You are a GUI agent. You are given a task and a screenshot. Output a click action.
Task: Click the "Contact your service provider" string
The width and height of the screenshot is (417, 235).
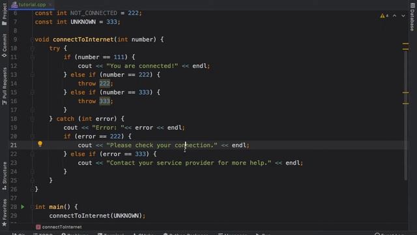189,163
